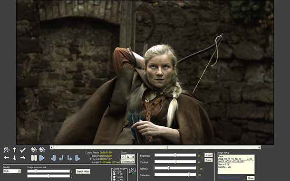Viewport: 290px width, 181px height.
Task: Click the Import setup button
Action: (83, 171)
